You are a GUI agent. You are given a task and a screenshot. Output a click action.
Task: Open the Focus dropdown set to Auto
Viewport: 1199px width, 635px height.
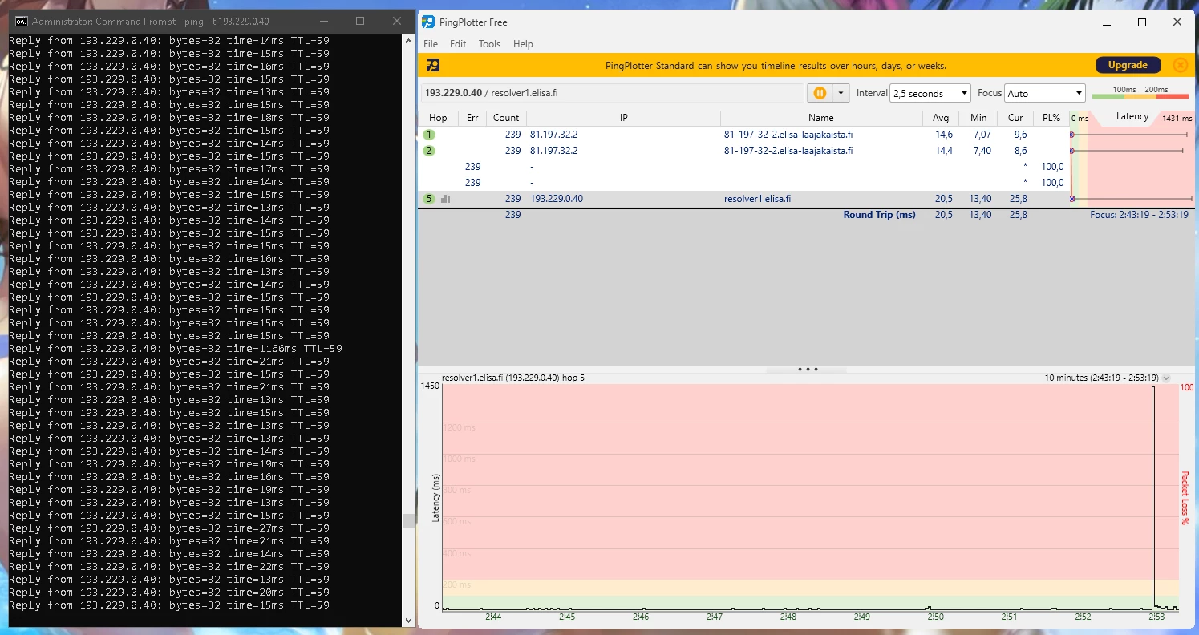point(1045,93)
